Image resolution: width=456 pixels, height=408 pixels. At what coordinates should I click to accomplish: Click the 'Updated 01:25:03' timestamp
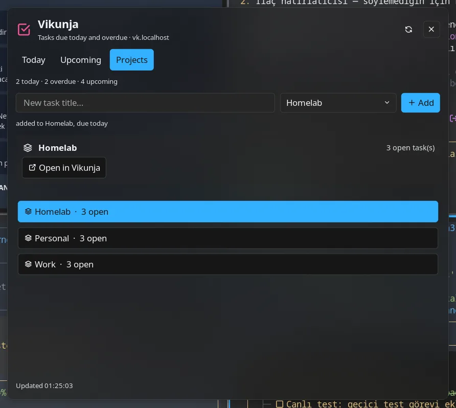click(44, 386)
